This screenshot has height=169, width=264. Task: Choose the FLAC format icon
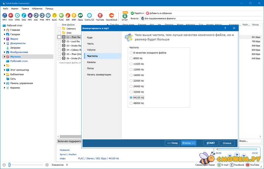(x=61, y=16)
